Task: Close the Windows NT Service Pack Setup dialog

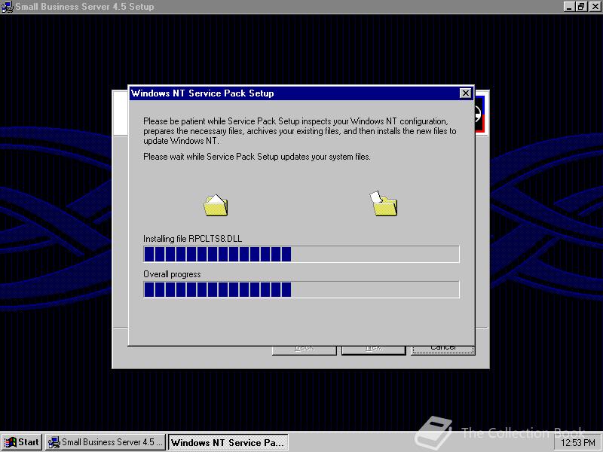Action: coord(465,93)
